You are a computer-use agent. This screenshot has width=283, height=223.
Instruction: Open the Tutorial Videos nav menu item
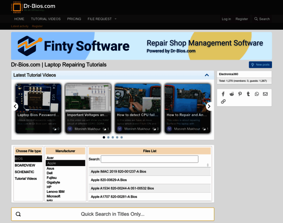tap(45, 19)
